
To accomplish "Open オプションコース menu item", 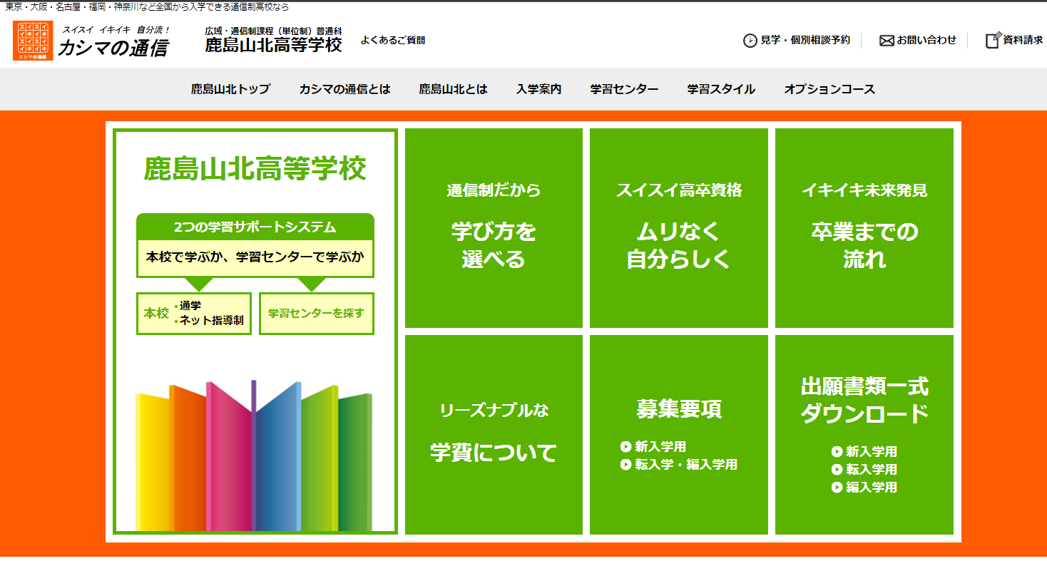I will [829, 89].
